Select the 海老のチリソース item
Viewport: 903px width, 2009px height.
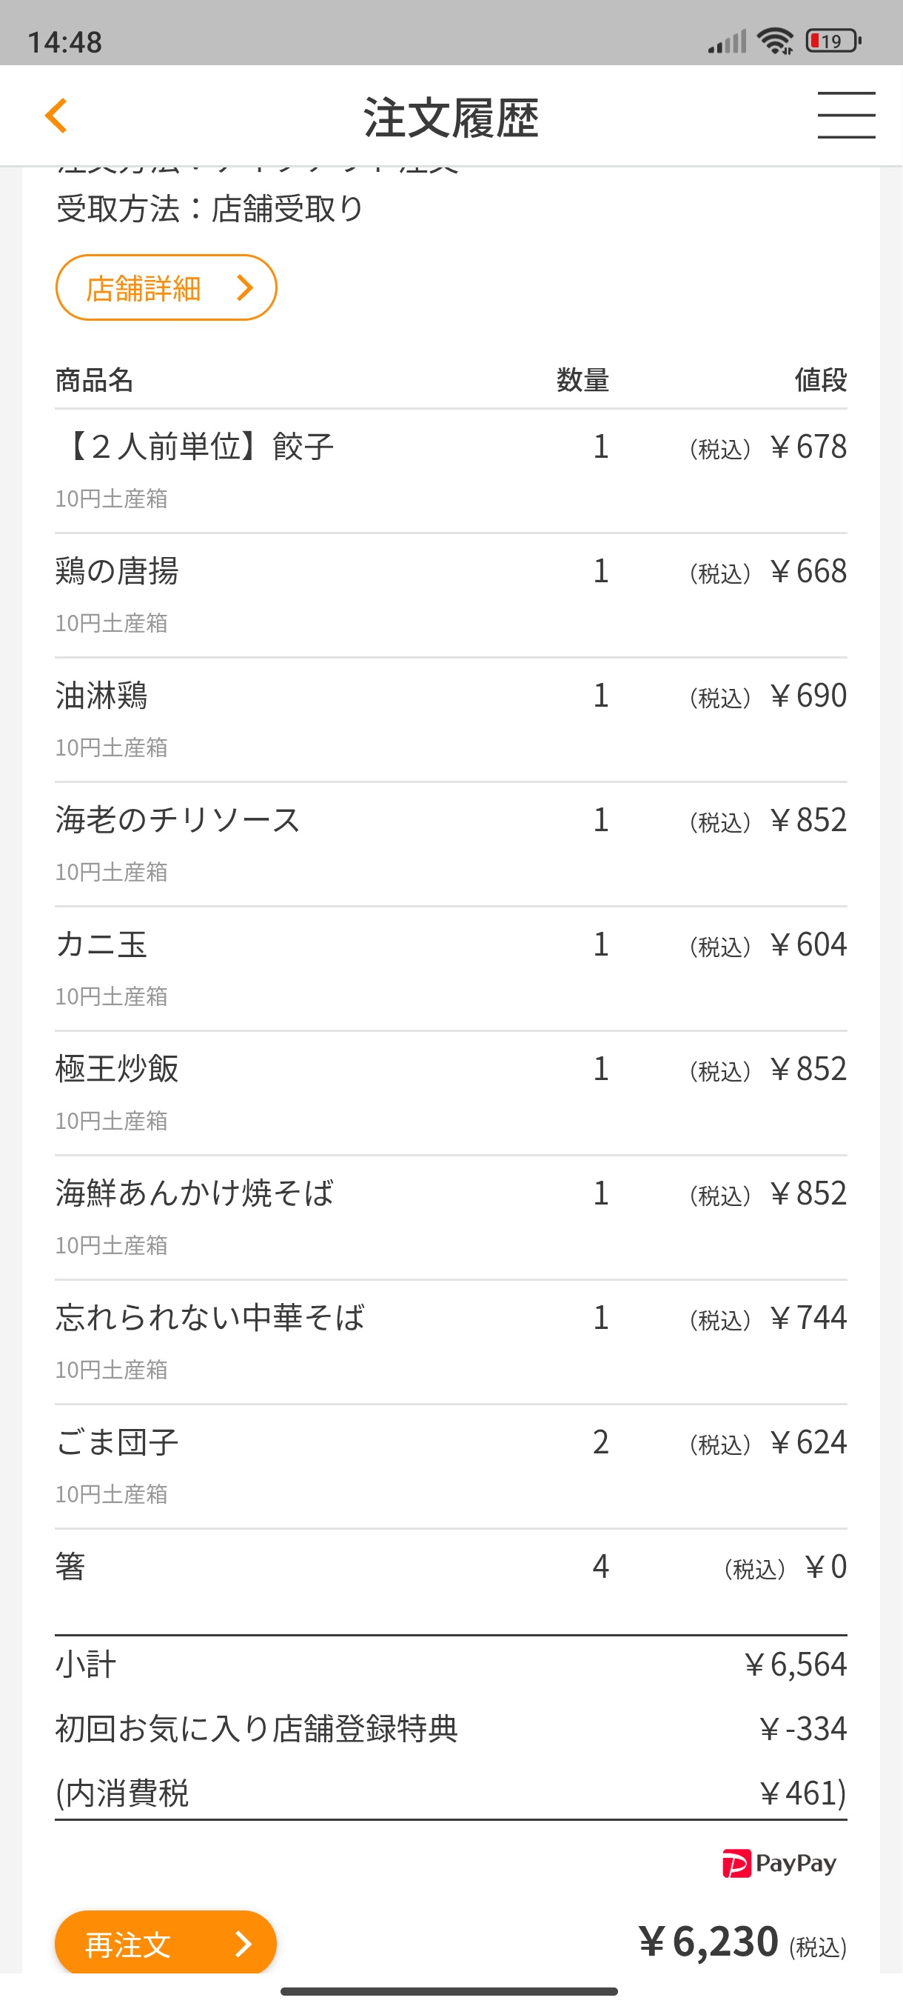pyautogui.click(x=451, y=844)
